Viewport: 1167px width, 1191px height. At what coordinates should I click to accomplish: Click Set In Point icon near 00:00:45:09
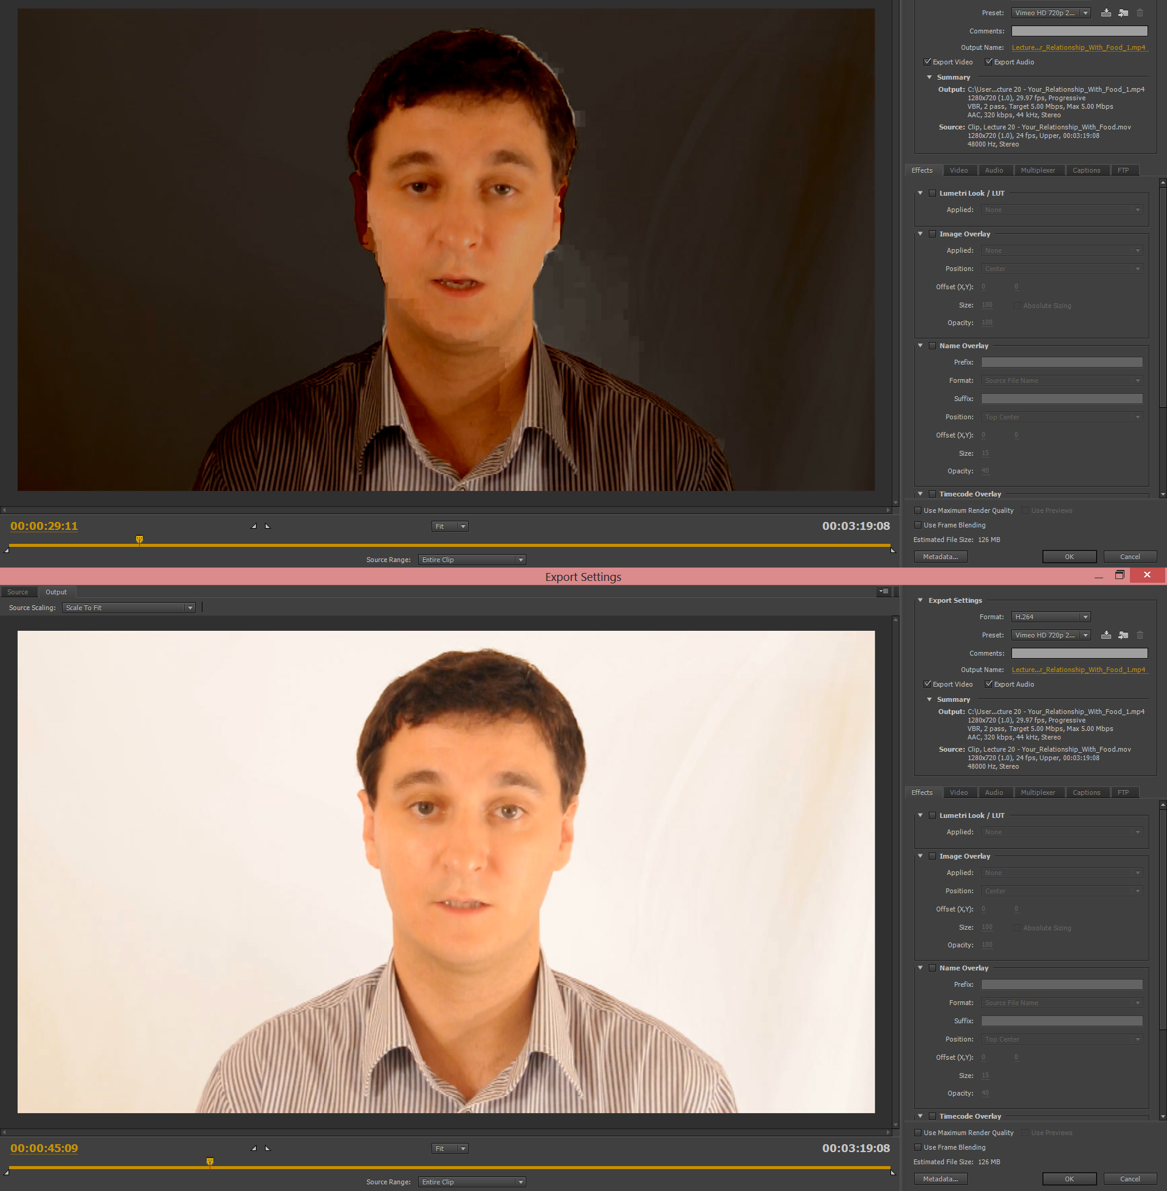(x=253, y=1148)
